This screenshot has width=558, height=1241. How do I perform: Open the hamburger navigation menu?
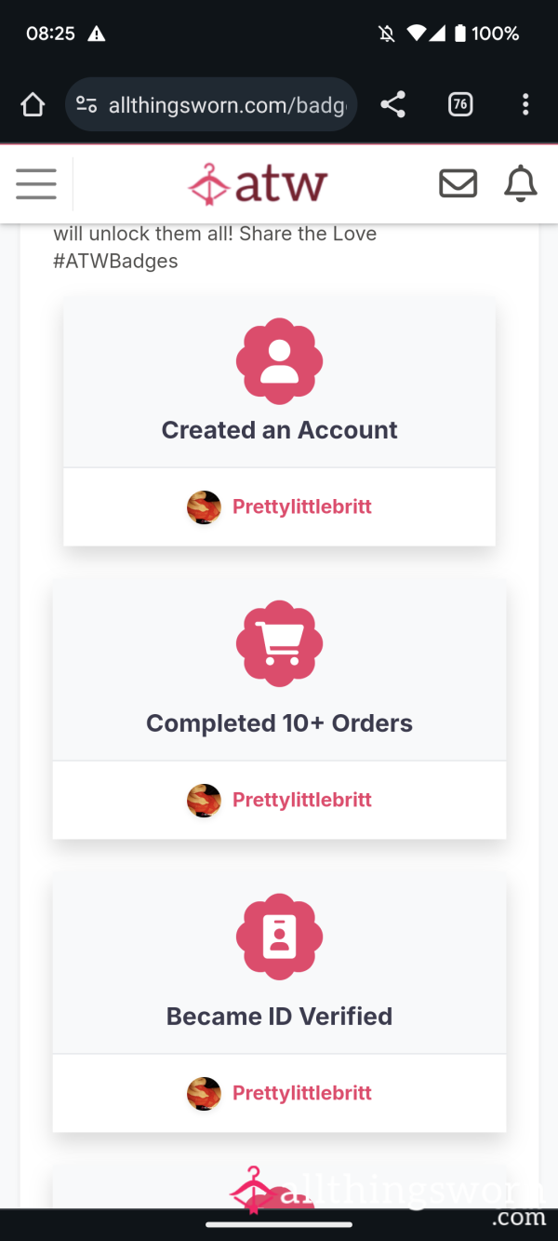pyautogui.click(x=36, y=183)
